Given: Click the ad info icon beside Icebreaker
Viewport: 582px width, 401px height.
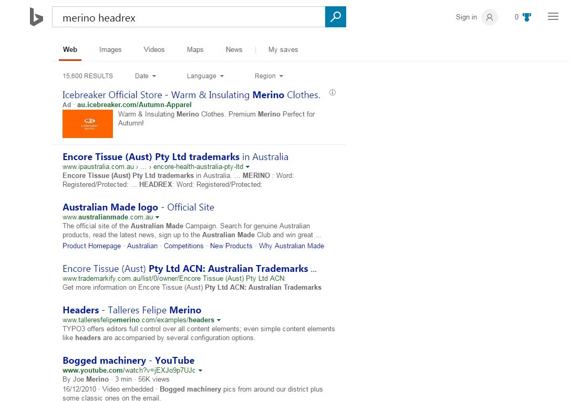Looking at the screenshot, I should 332,92.
